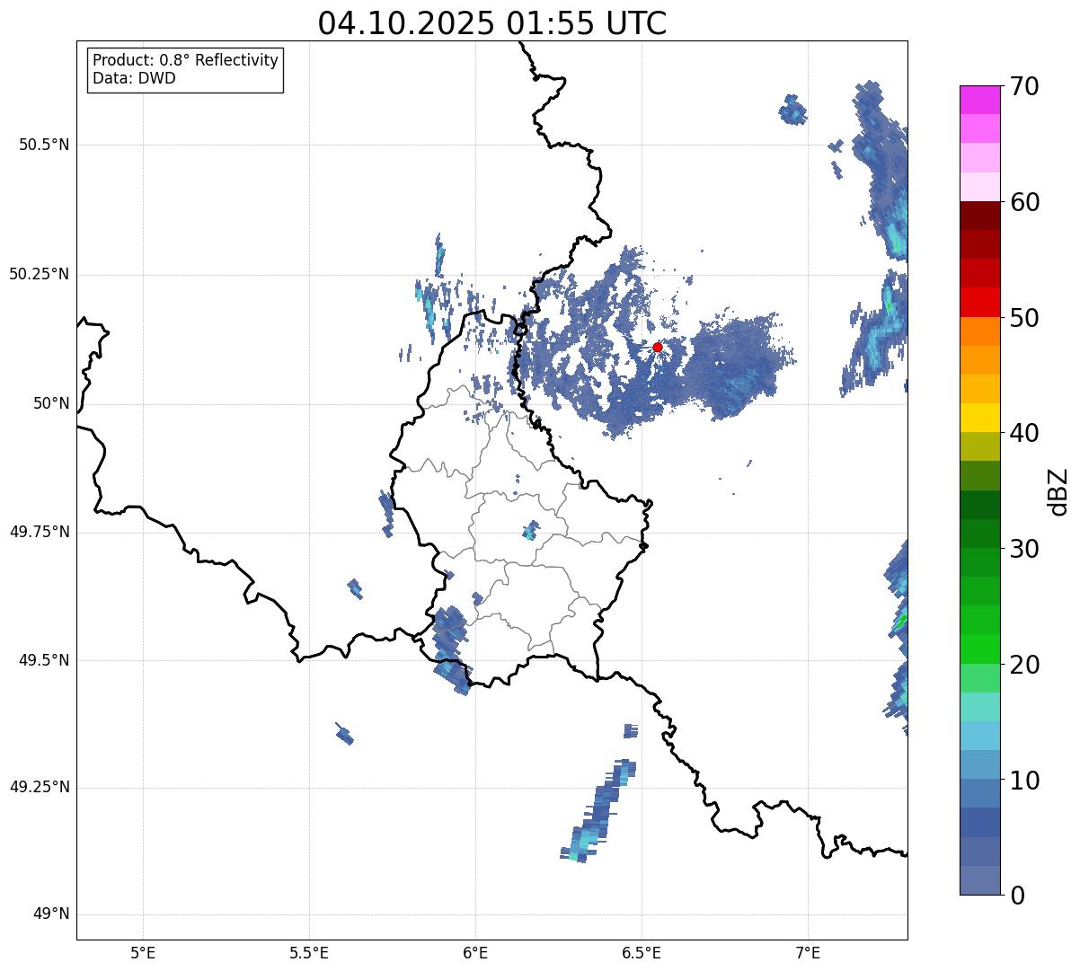This screenshot has width=1080, height=971.
Task: Click the 7°E longitude label
Action: tap(808, 953)
